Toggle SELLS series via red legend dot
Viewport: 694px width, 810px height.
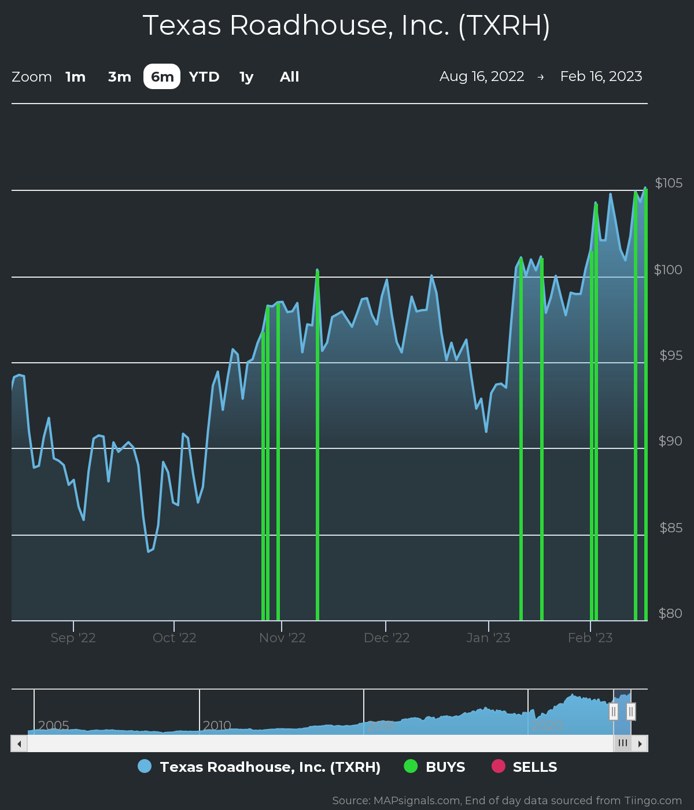498,767
